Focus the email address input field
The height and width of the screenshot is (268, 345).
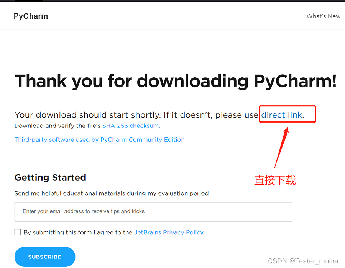(x=153, y=212)
